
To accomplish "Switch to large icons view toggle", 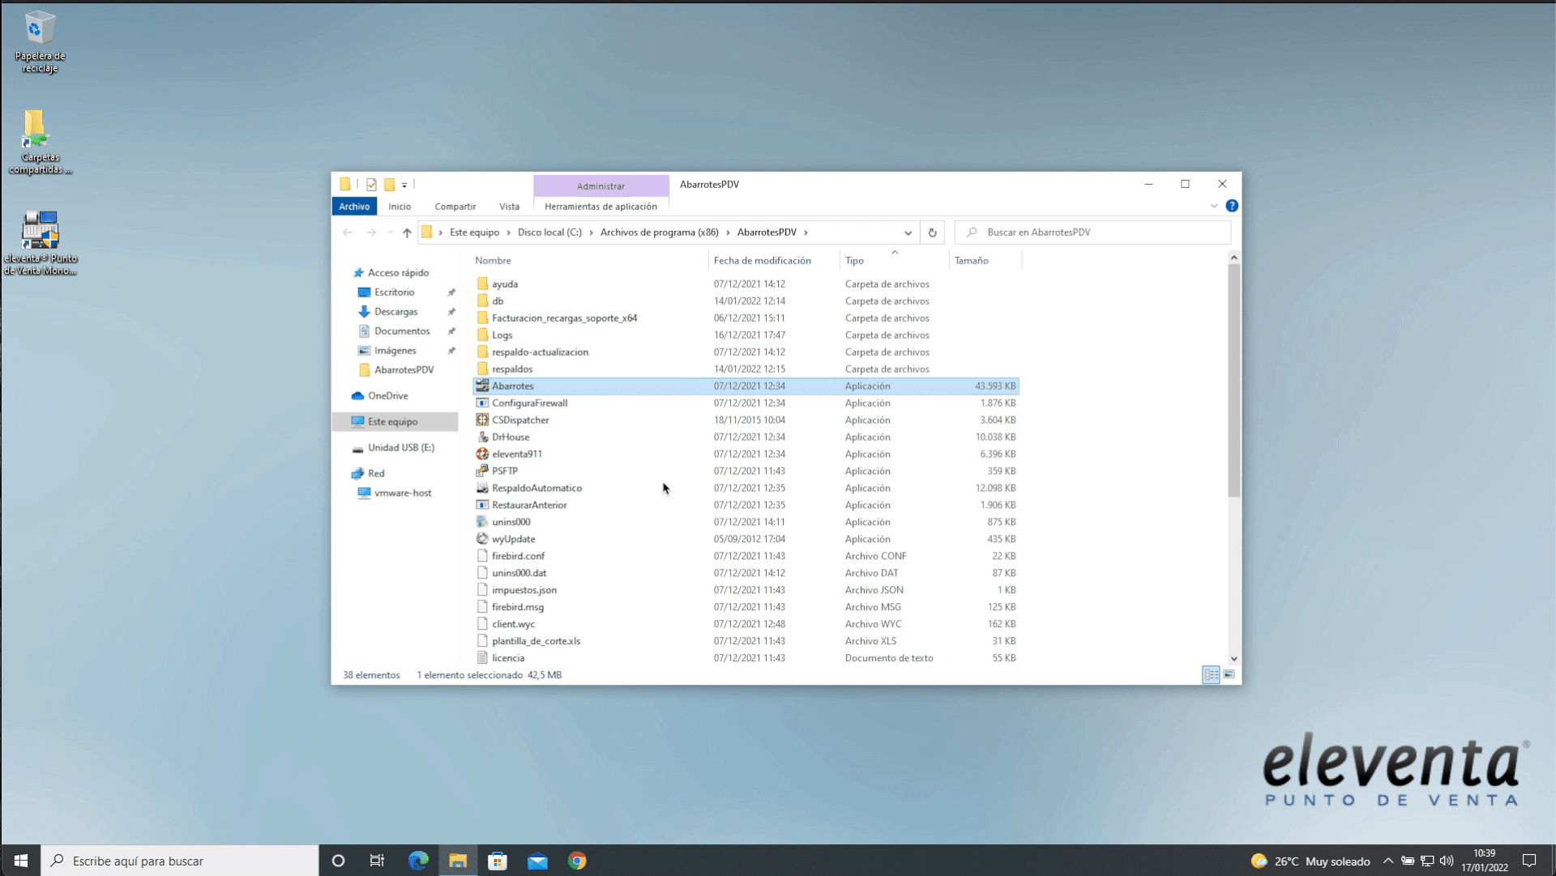I will [x=1229, y=674].
